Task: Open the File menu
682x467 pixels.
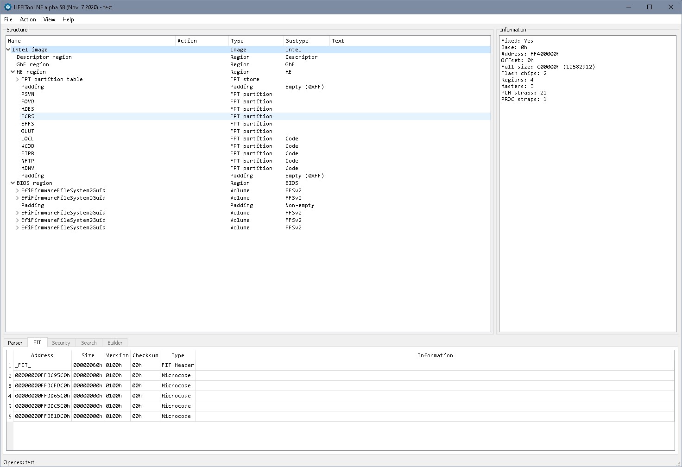Action: click(8, 19)
